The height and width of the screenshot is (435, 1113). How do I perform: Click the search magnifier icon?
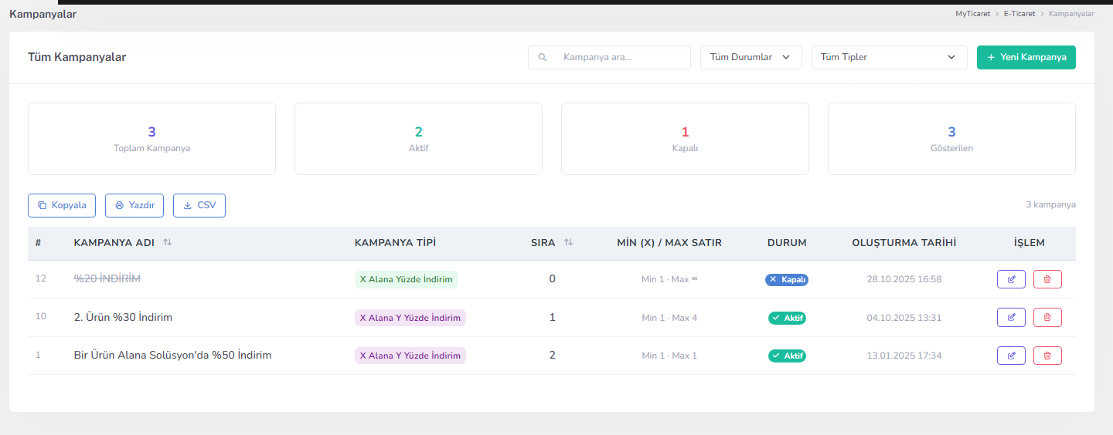(x=543, y=57)
